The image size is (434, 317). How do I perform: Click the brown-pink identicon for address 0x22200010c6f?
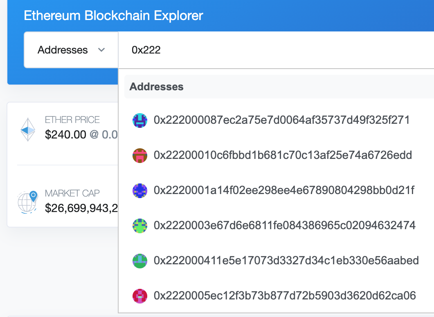pos(140,155)
